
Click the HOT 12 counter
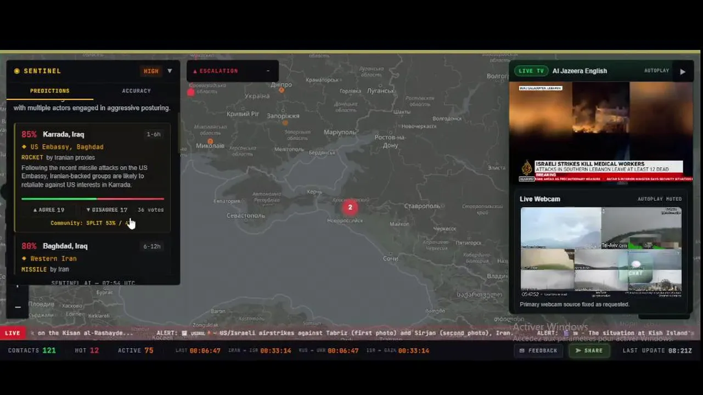[87, 351]
